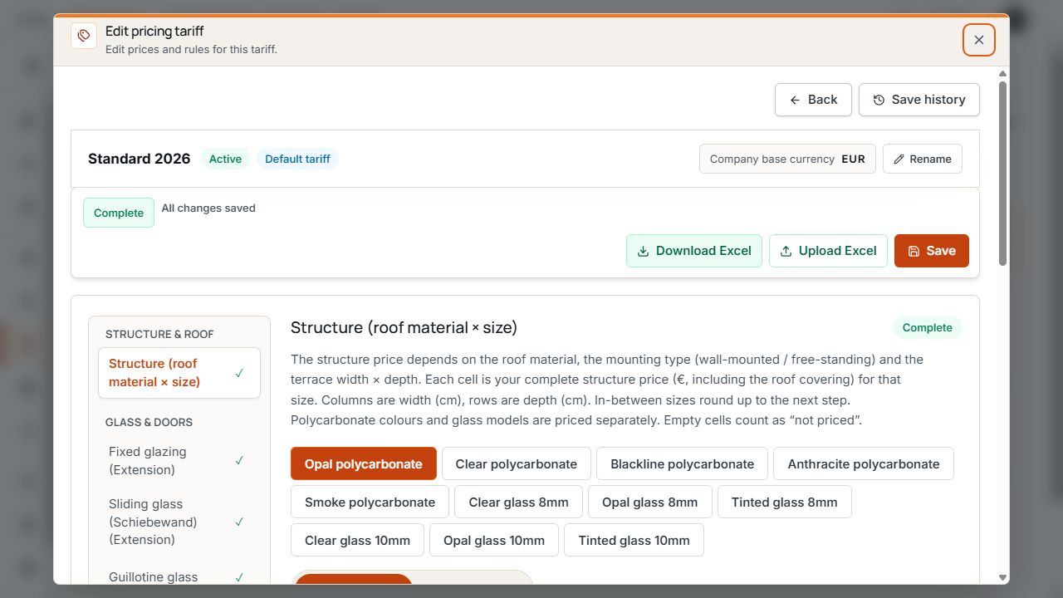This screenshot has width=1063, height=598.
Task: Choose Tinted glass 10mm material
Action: tap(634, 540)
